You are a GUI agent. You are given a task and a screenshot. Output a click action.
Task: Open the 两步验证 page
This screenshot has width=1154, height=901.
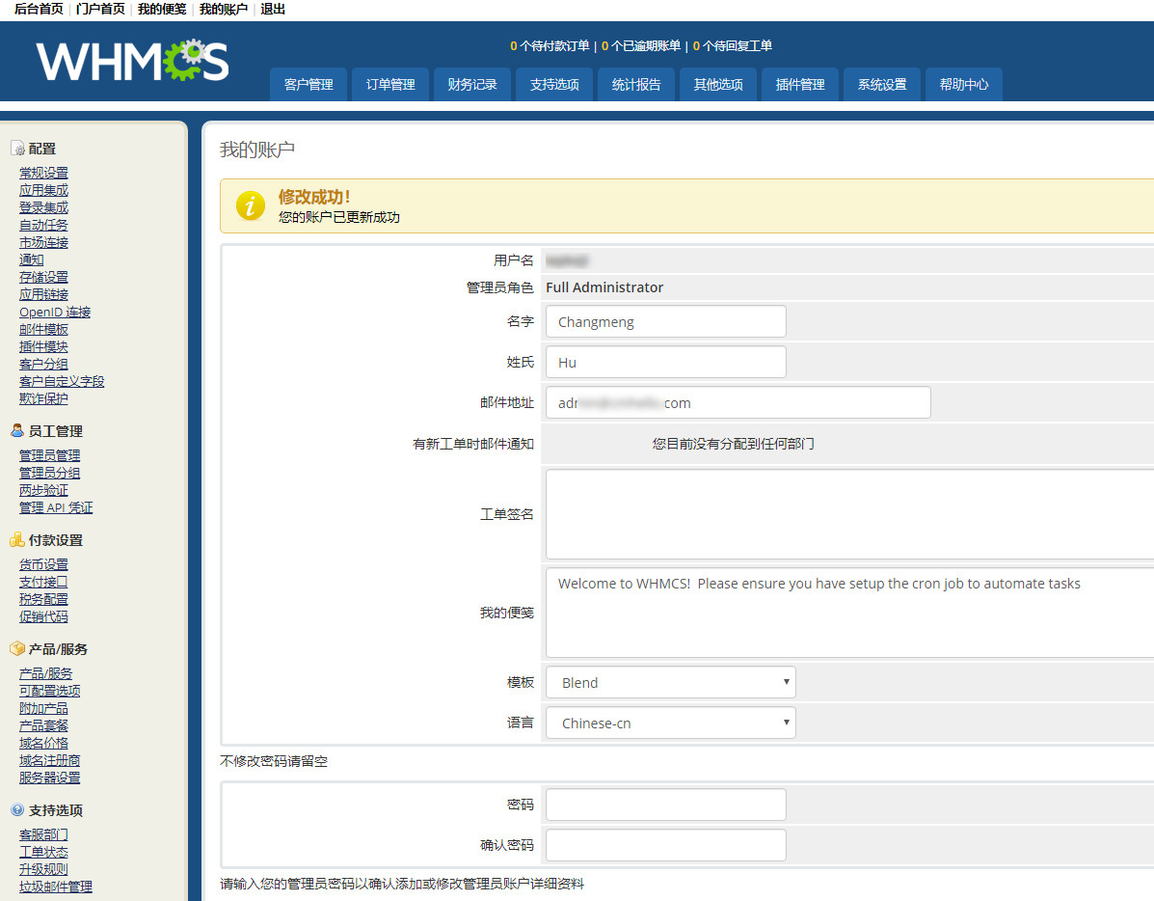pyautogui.click(x=43, y=489)
